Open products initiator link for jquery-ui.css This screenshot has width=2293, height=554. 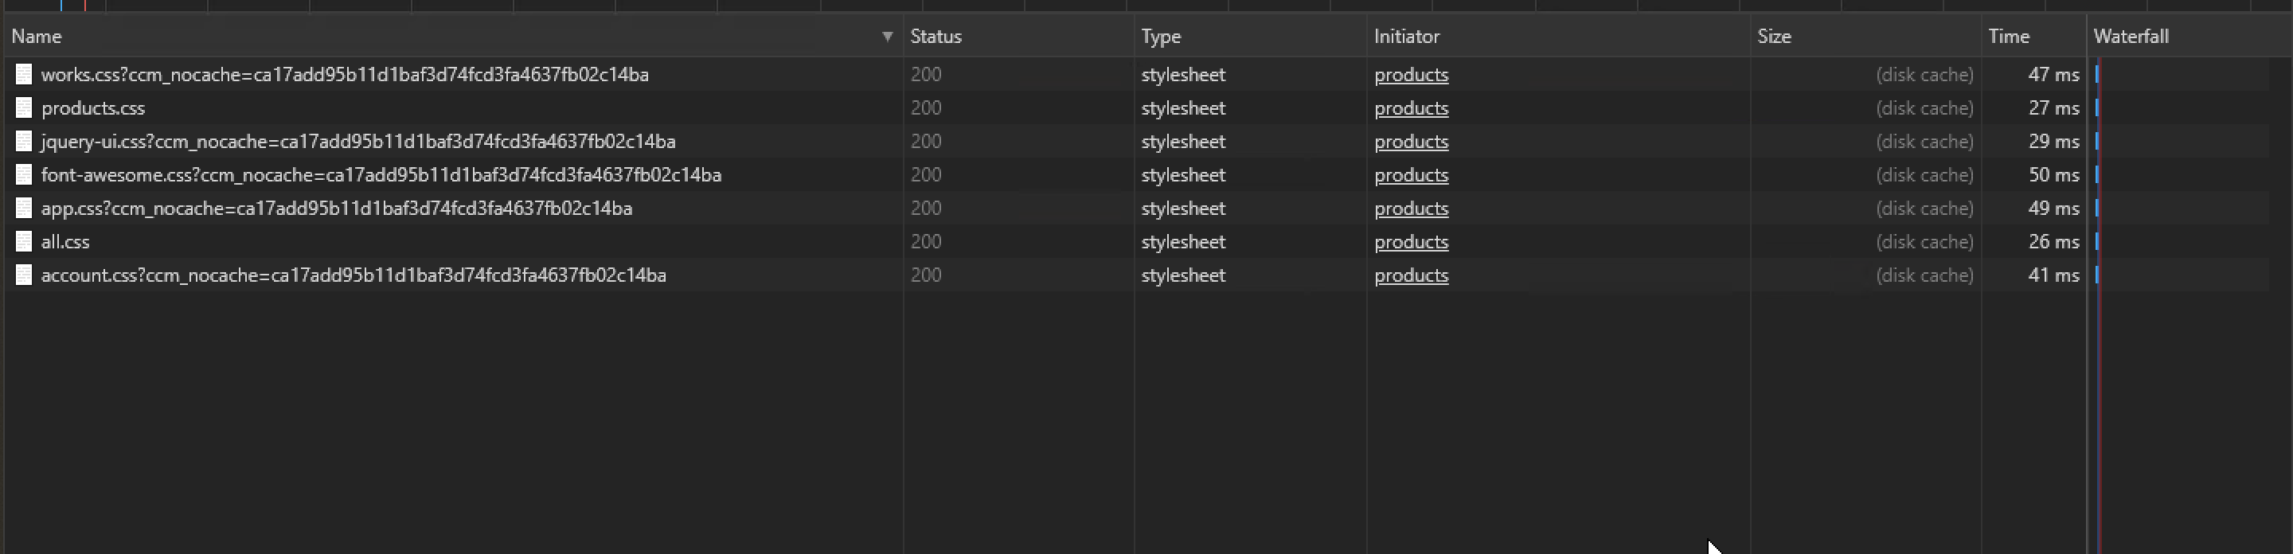point(1411,142)
